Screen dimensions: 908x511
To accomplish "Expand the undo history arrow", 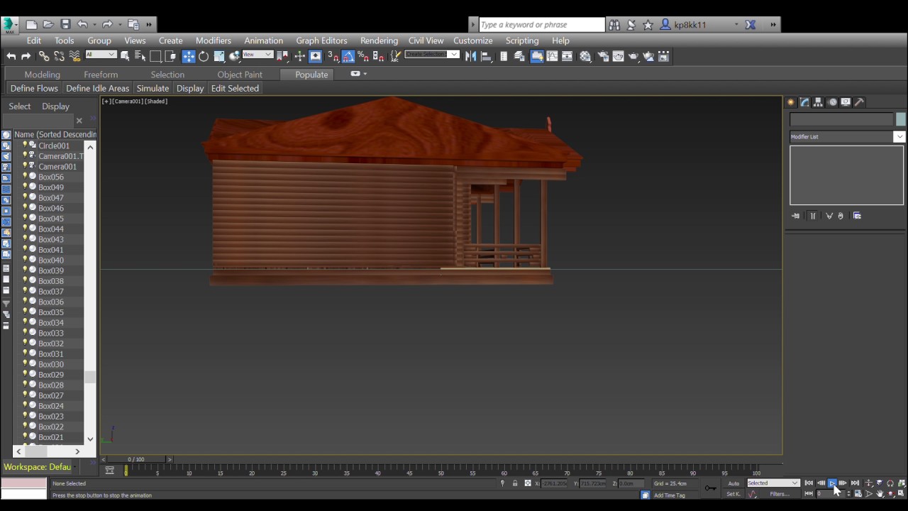I will 94,24.
